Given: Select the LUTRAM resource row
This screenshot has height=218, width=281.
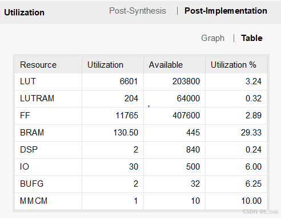Looking at the screenshot, I should (140, 99).
